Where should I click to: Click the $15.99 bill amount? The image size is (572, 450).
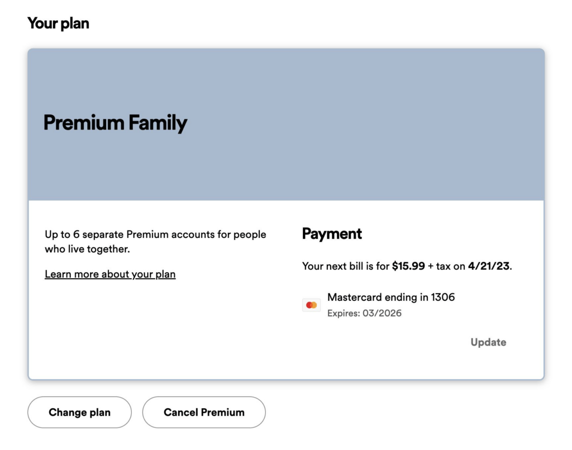tap(408, 266)
